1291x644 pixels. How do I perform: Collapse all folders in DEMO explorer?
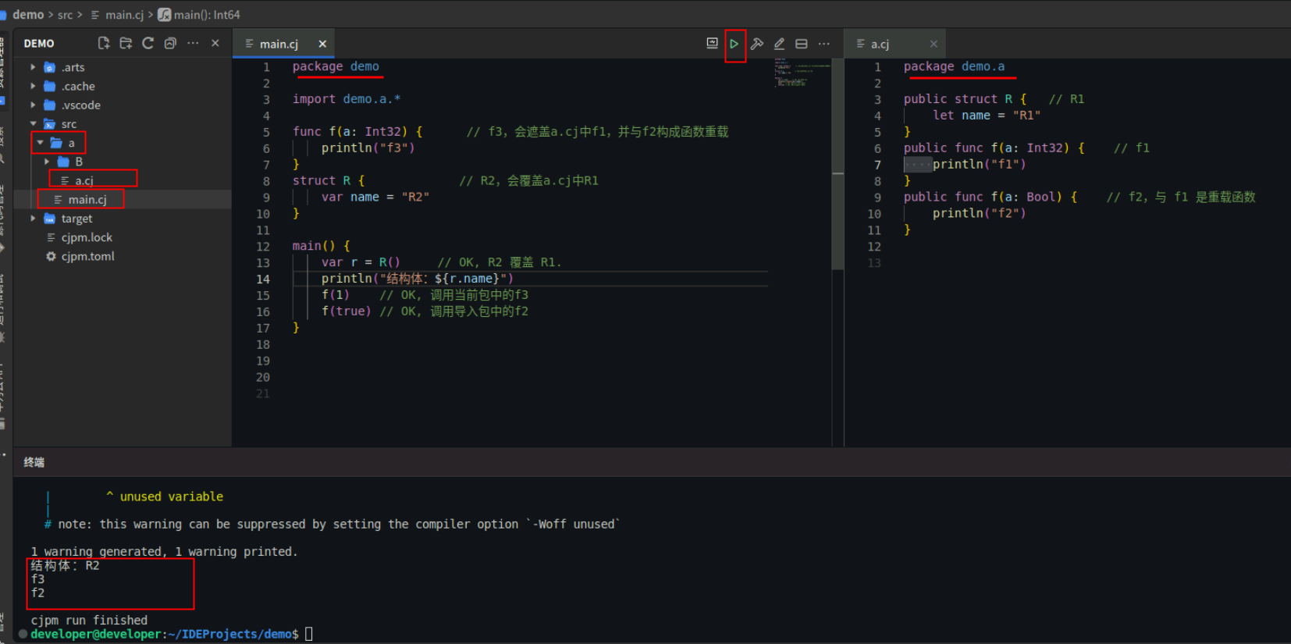pos(170,44)
